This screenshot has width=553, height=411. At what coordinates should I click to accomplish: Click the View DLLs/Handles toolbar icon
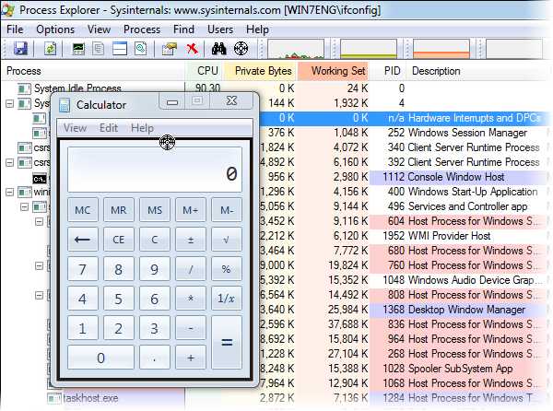[x=141, y=48]
